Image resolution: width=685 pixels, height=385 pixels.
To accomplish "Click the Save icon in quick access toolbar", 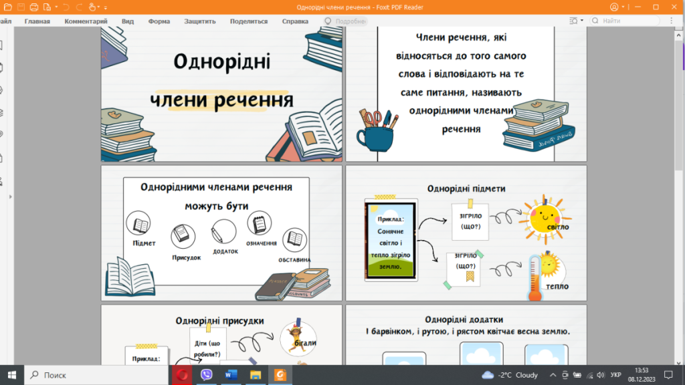I will pos(20,7).
